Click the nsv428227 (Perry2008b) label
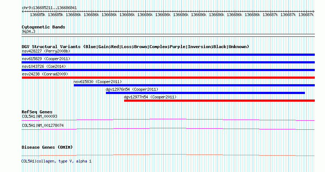The width and height of the screenshot is (325, 172). pyautogui.click(x=46, y=51)
